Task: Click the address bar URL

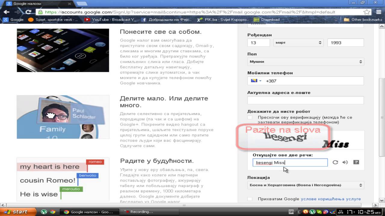Action: tap(189, 12)
